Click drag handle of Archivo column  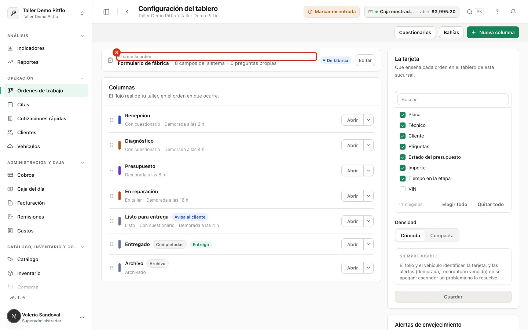pos(111,268)
